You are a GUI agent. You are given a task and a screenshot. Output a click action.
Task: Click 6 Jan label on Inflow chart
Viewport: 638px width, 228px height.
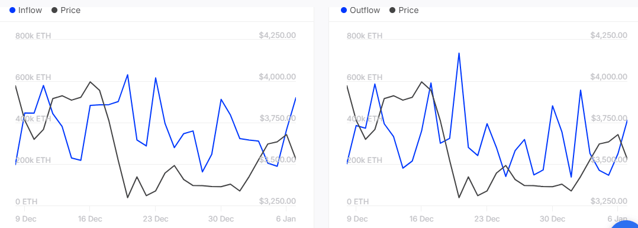286,219
